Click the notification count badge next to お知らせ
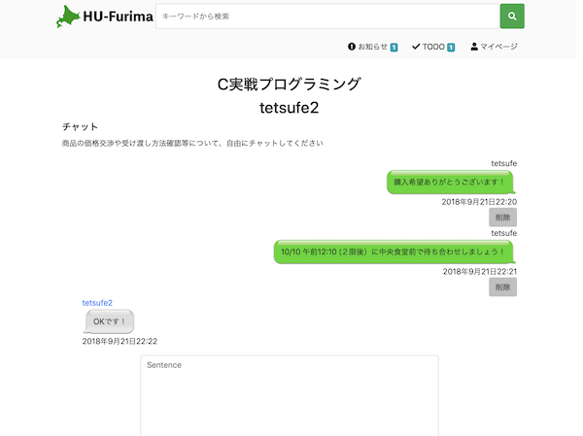Image resolution: width=583 pixels, height=436 pixels. pyautogui.click(x=394, y=48)
